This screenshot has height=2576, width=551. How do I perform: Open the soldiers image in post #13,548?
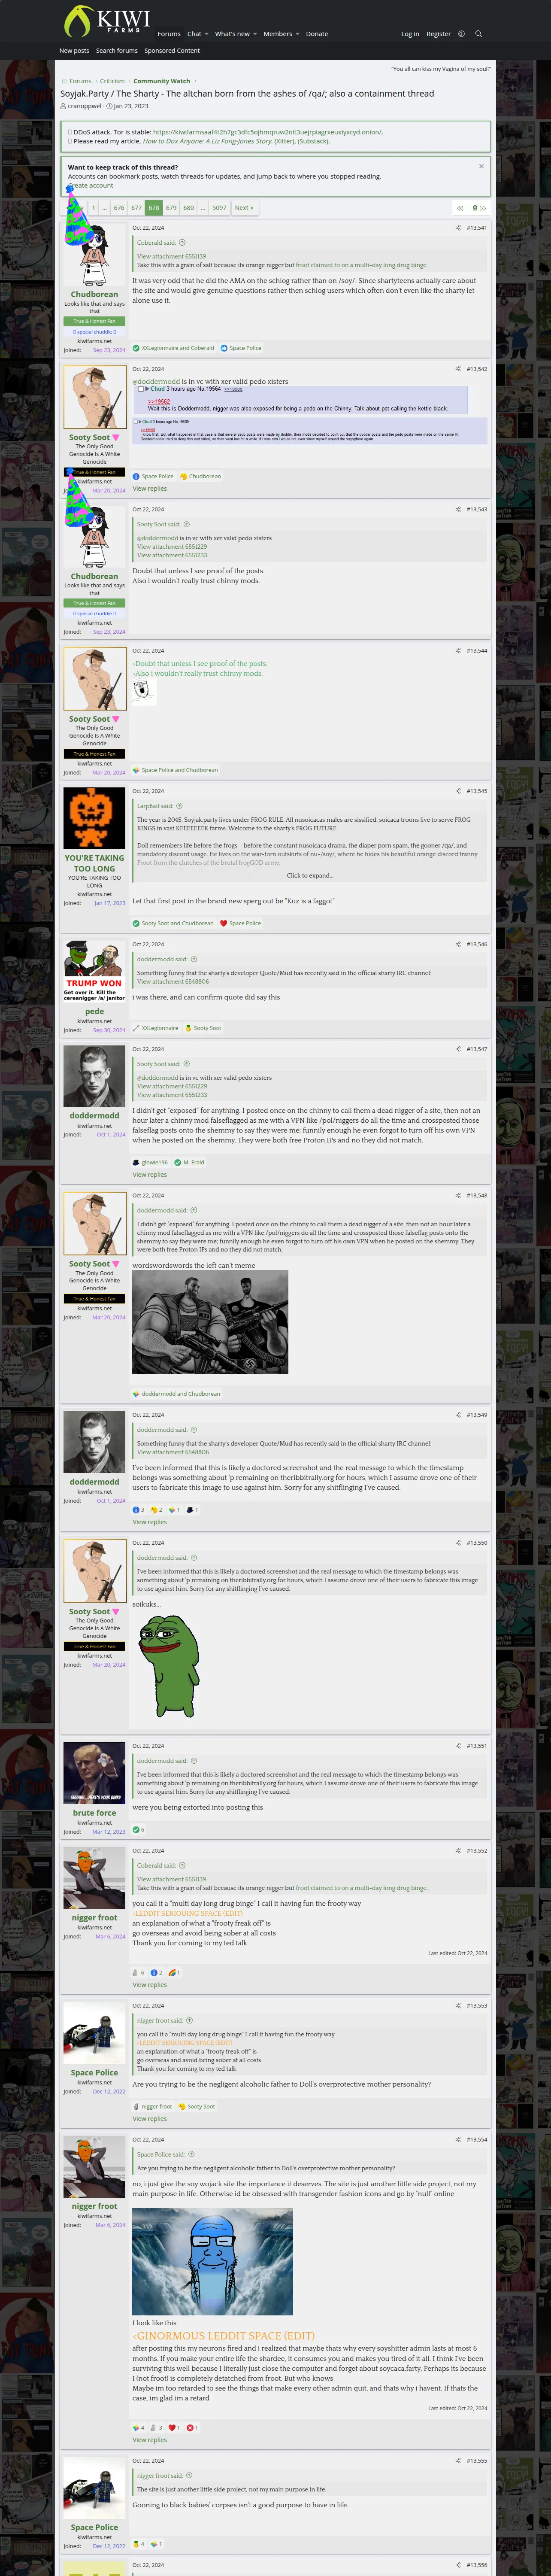point(210,1322)
